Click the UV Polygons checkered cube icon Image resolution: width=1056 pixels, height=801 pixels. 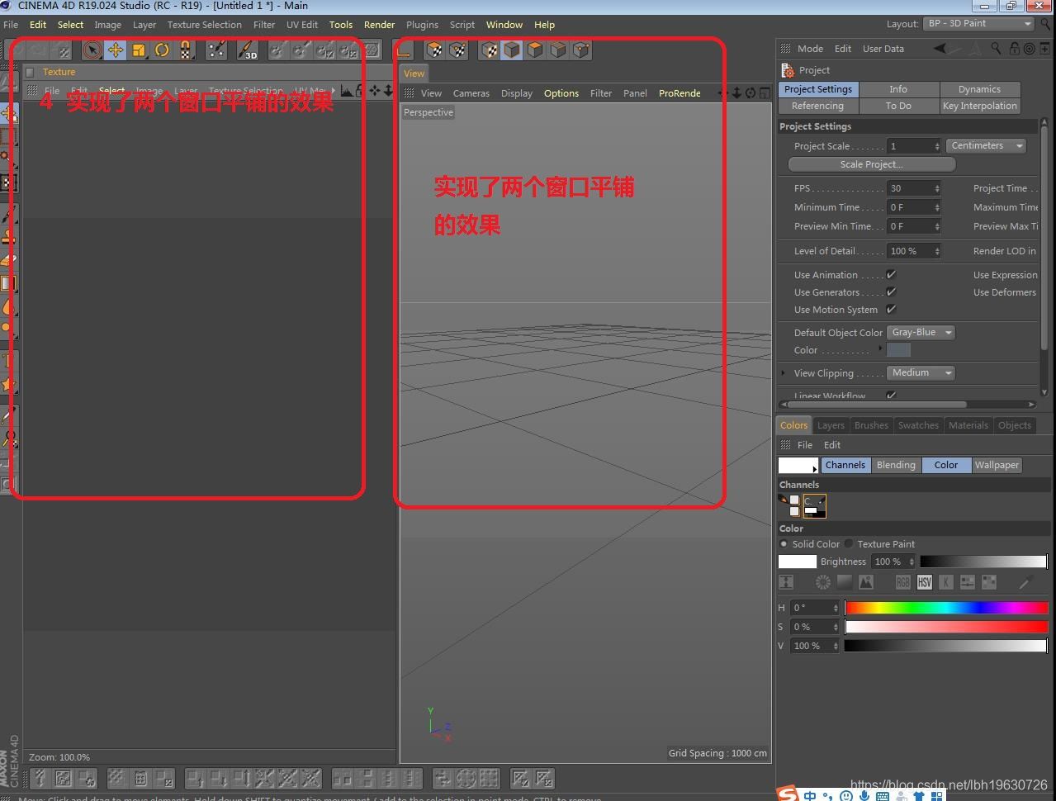(x=434, y=50)
